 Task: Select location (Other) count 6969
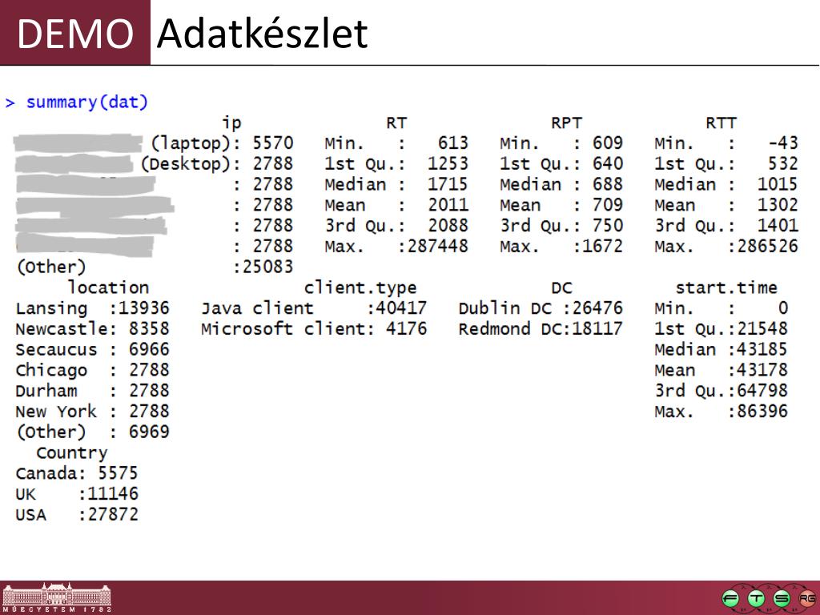pos(149,432)
